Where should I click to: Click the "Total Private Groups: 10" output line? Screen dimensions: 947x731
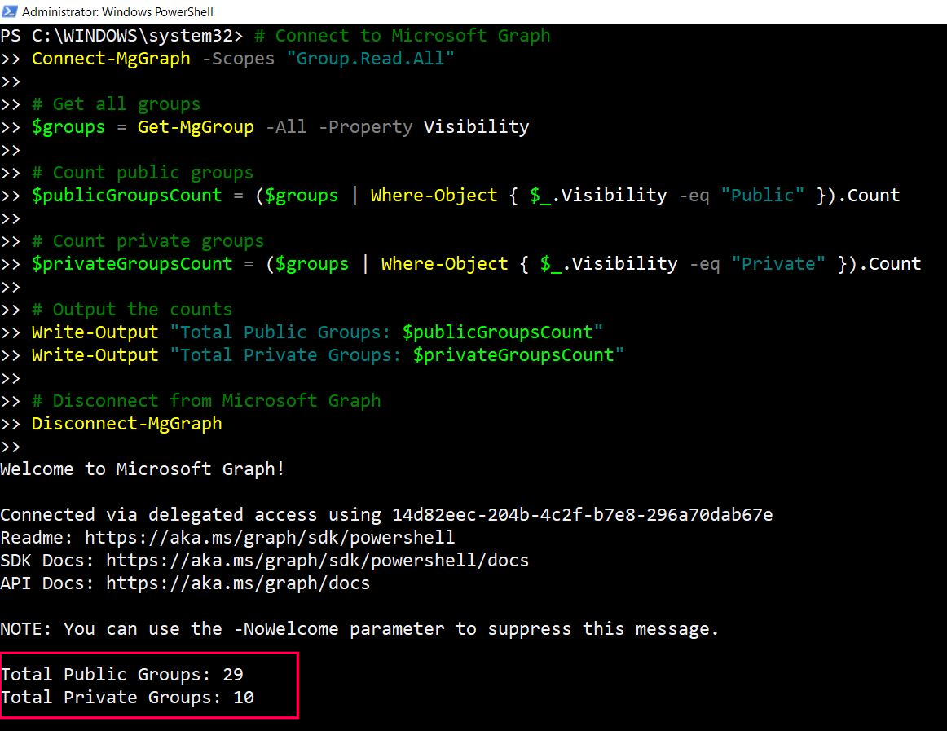coord(127,698)
